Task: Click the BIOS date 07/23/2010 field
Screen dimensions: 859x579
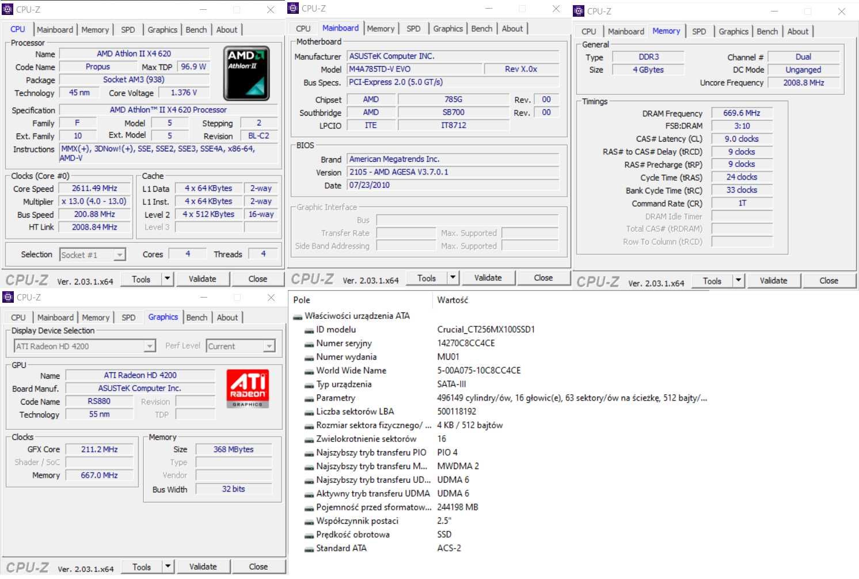Action: click(x=453, y=185)
